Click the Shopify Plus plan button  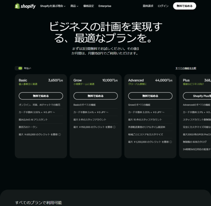[x=197, y=96]
